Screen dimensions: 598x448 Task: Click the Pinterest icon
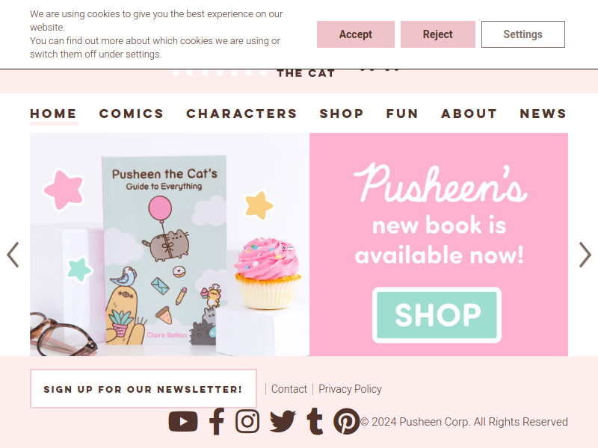[x=346, y=421]
